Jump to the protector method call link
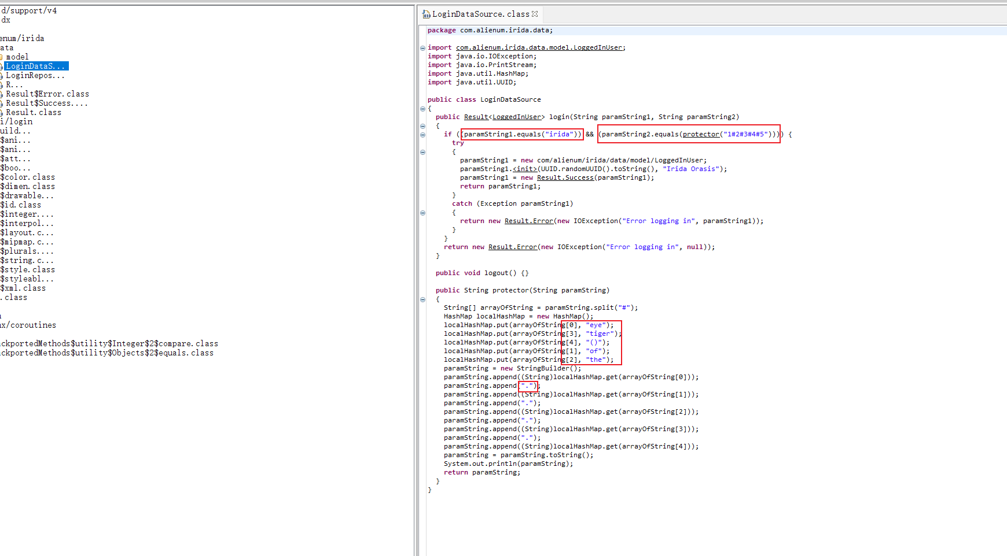 point(701,134)
